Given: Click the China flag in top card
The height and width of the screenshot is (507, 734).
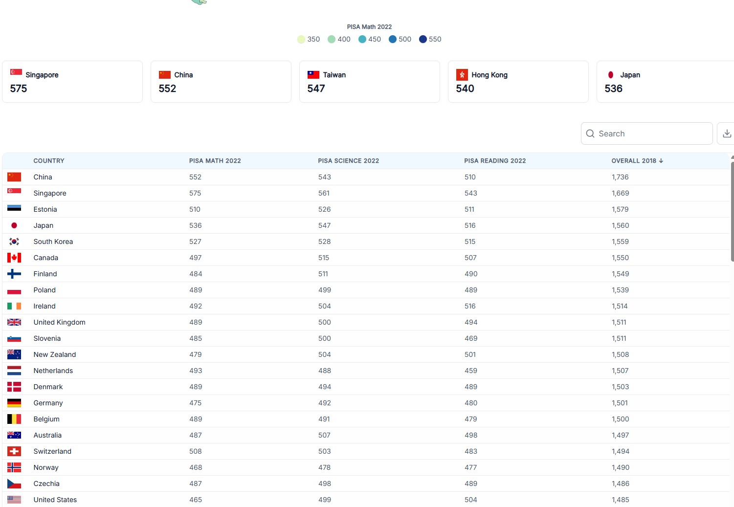Looking at the screenshot, I should pyautogui.click(x=165, y=75).
